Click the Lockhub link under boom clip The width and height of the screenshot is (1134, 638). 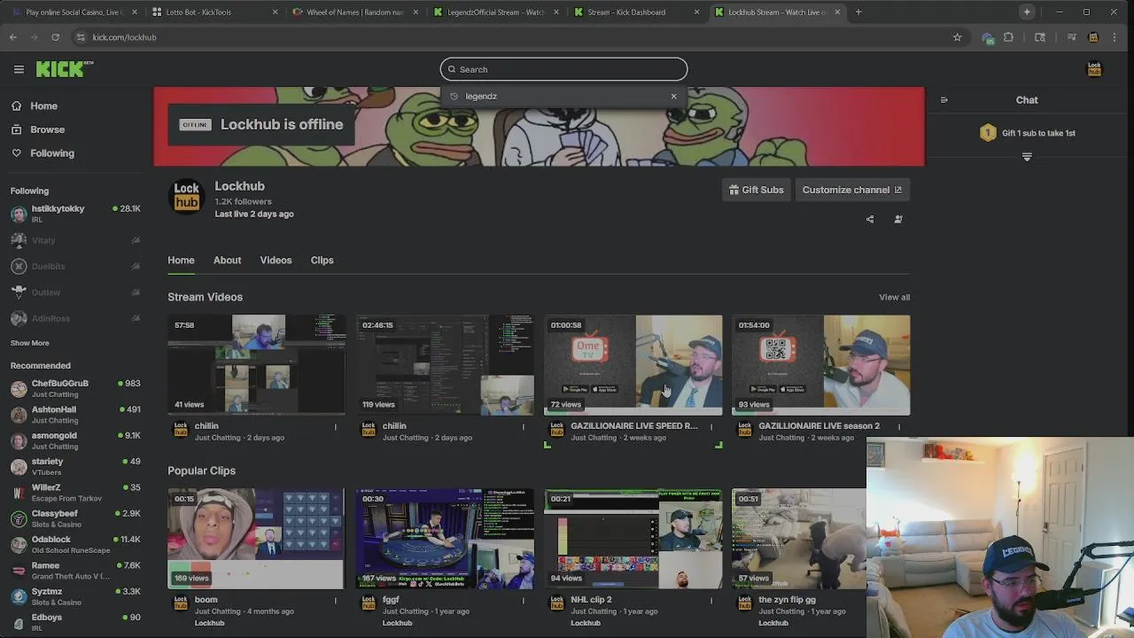tap(209, 623)
